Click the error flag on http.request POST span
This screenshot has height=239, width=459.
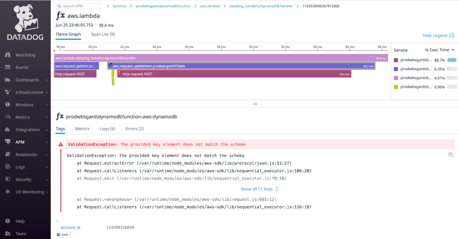tap(119, 73)
